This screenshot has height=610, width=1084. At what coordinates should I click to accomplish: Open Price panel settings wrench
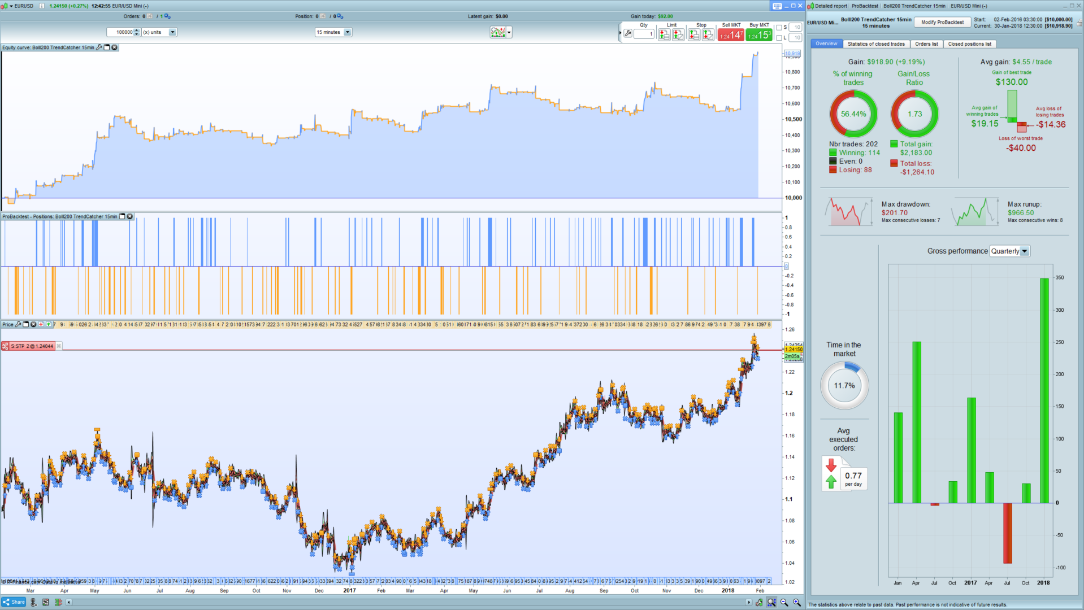click(18, 324)
